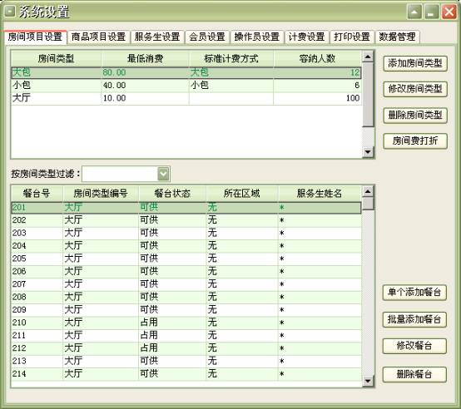
Task: Sort by the 餐台状态 column header
Action: click(172, 193)
